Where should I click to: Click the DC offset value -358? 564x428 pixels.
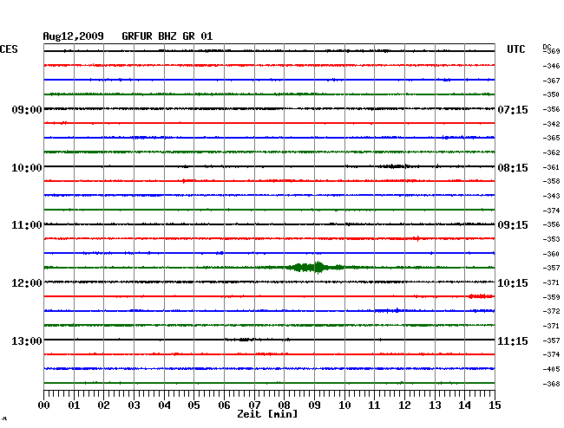[x=551, y=181]
